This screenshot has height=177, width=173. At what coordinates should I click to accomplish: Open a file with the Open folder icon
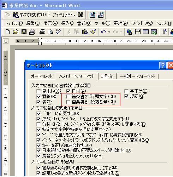[x=16, y=32]
